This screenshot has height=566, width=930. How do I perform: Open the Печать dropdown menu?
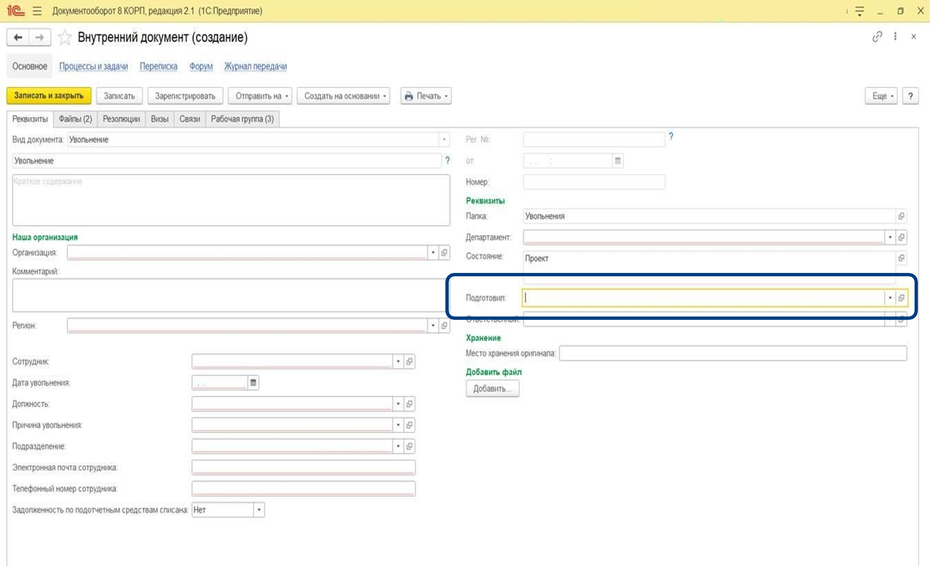426,96
